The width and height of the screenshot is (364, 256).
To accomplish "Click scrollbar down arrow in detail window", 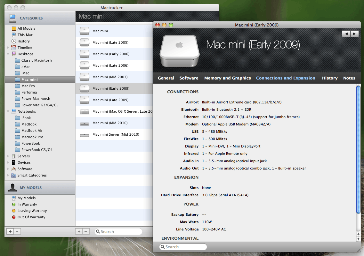I will pyautogui.click(x=358, y=239).
